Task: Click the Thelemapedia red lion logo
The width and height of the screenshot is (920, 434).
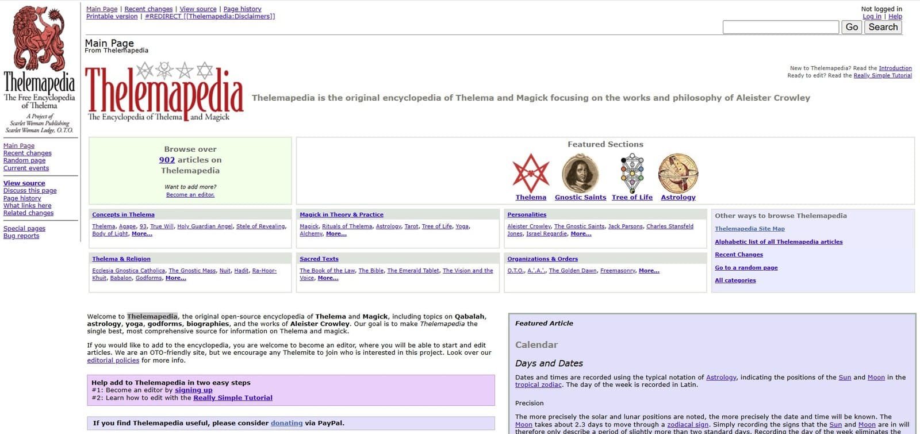Action: (x=39, y=39)
